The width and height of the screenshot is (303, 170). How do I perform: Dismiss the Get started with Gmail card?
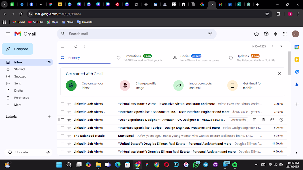(x=279, y=73)
